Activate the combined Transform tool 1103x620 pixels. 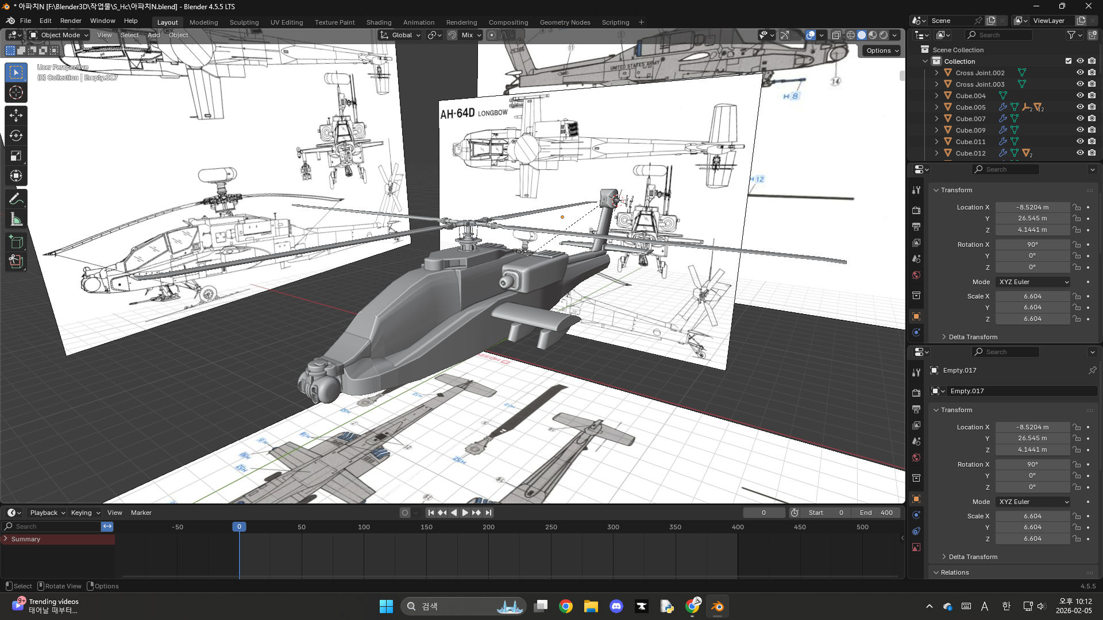point(16,176)
